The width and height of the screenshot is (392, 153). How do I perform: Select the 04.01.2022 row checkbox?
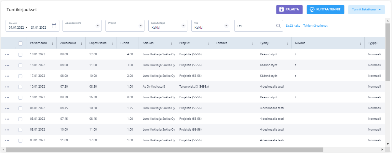click(x=20, y=108)
